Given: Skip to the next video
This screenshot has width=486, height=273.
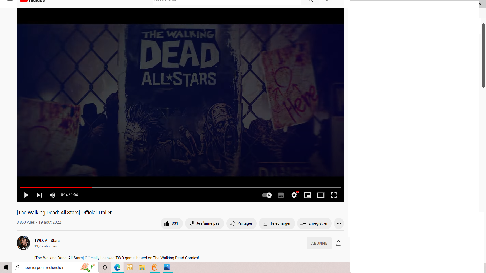Looking at the screenshot, I should tap(39, 195).
